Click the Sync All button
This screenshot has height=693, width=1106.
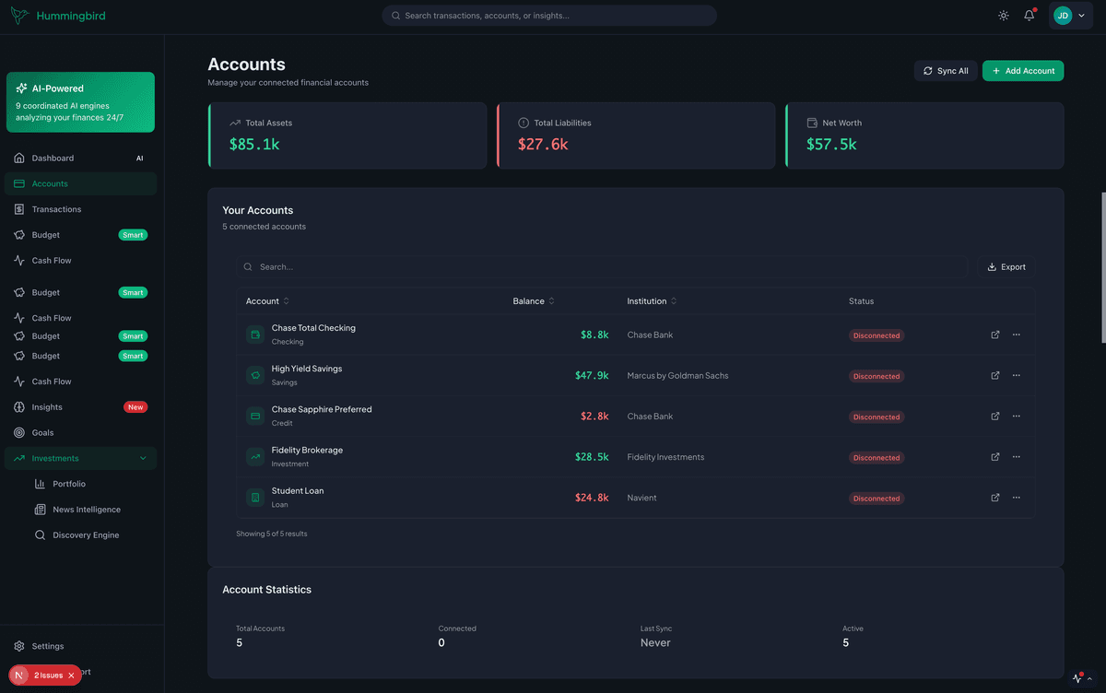click(946, 71)
